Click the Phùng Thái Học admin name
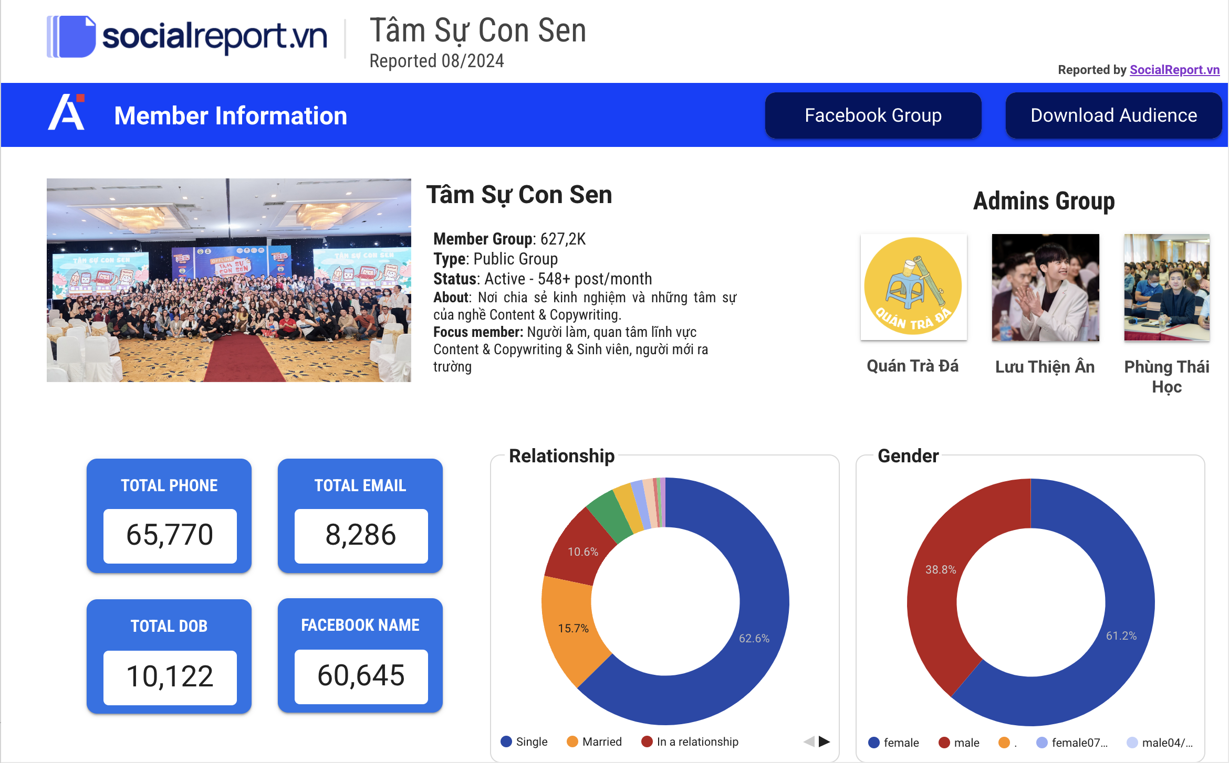Image resolution: width=1229 pixels, height=763 pixels. click(x=1166, y=377)
